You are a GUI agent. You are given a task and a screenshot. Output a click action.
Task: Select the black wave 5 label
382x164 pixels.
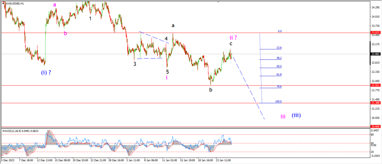tap(167, 72)
